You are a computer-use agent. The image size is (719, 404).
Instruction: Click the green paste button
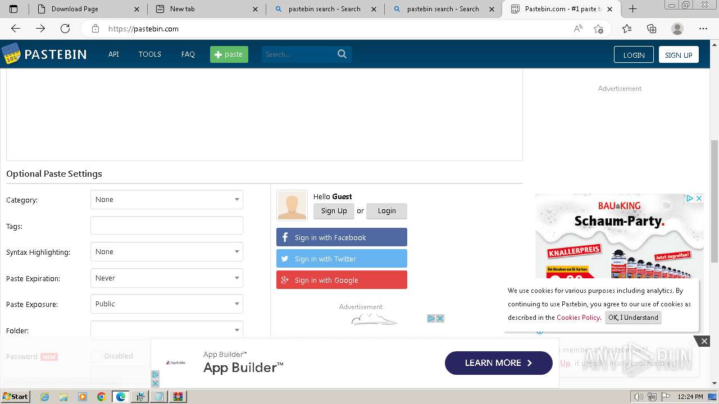(x=229, y=54)
